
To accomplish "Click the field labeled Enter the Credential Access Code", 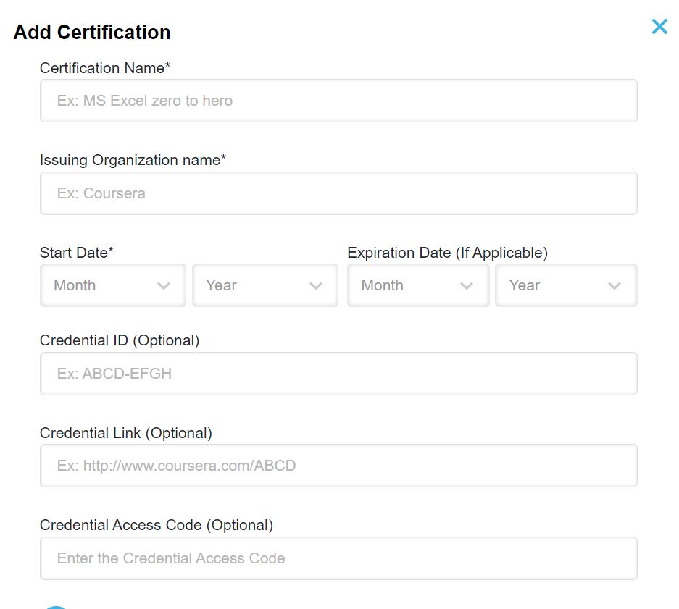I will tap(338, 558).
